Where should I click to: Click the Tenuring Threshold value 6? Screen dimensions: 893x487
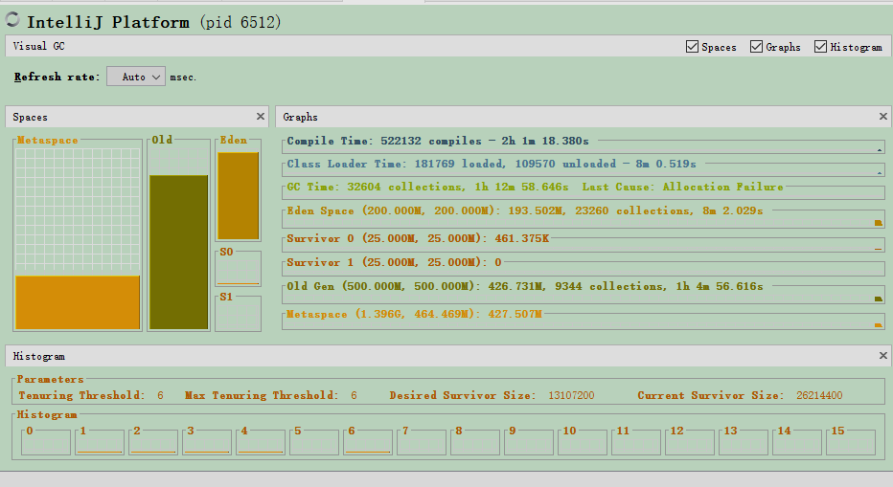(161, 395)
